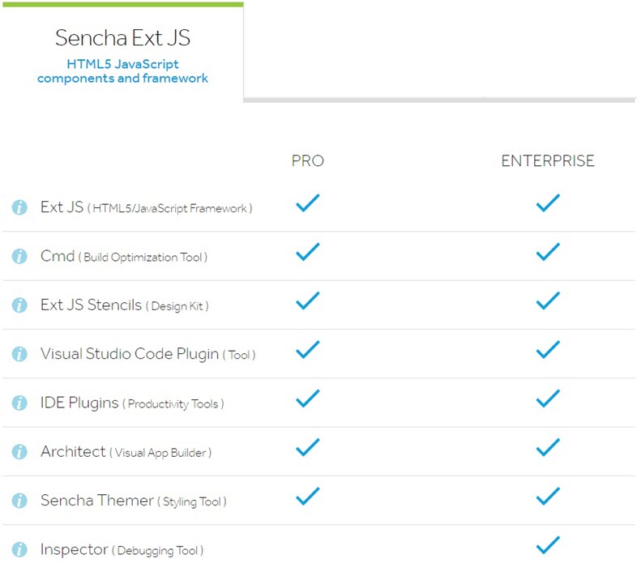Click ENTERPRISE checkmark for Cmd
Image resolution: width=637 pixels, height=567 pixels.
coord(548,252)
